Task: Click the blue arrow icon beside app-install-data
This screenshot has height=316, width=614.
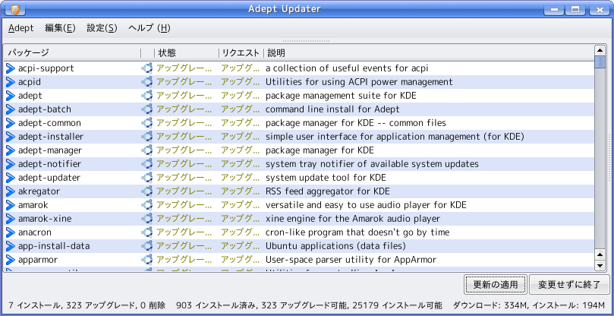Action: click(10, 246)
